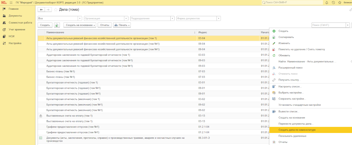
Task: Open the Создать на основании dropdown button
Action: [80, 25]
